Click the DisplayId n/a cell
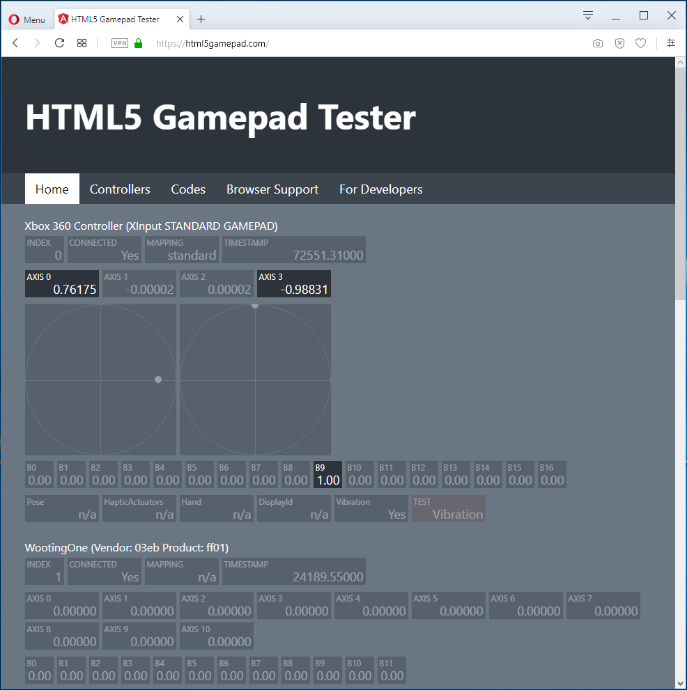 pos(294,509)
